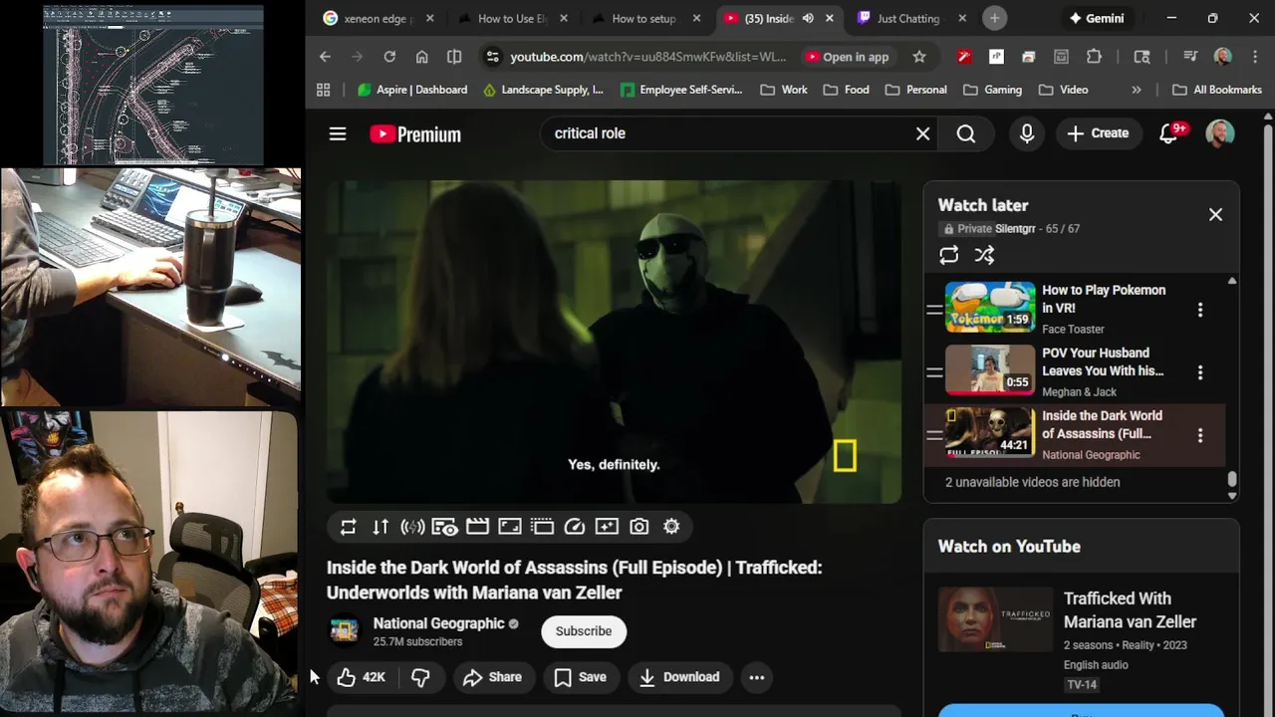Mute the YouTube tab via speaker icon
The height and width of the screenshot is (717, 1275).
point(808,18)
